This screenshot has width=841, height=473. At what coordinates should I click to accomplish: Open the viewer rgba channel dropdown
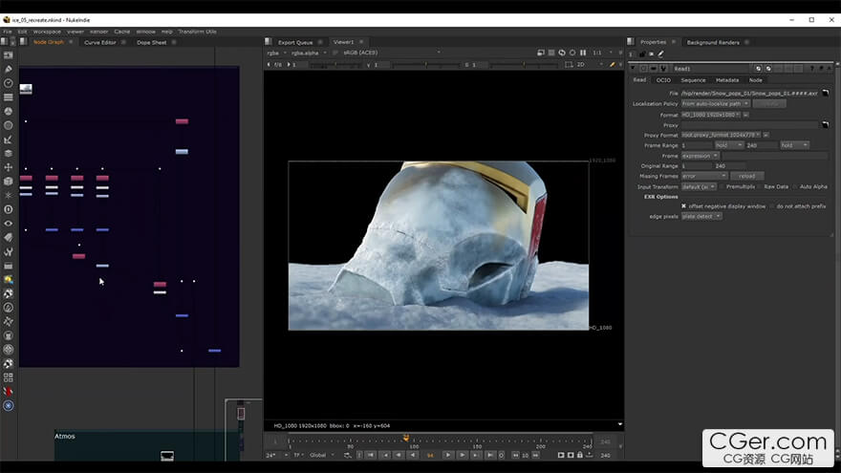[x=277, y=53]
